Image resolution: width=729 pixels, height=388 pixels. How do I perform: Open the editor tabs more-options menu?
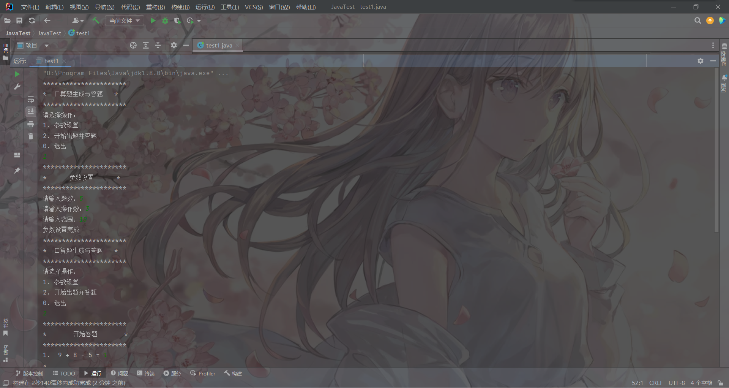(713, 45)
